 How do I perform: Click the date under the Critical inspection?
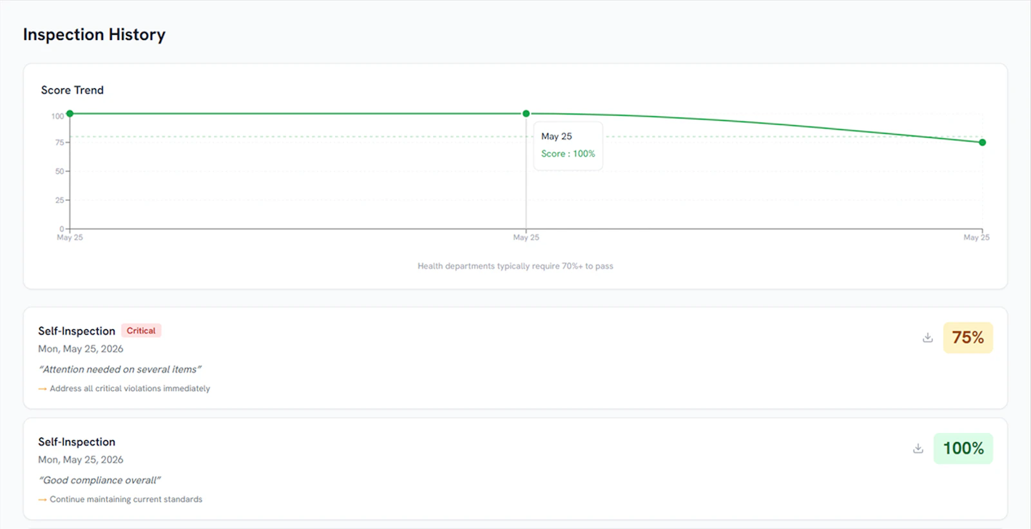(81, 349)
